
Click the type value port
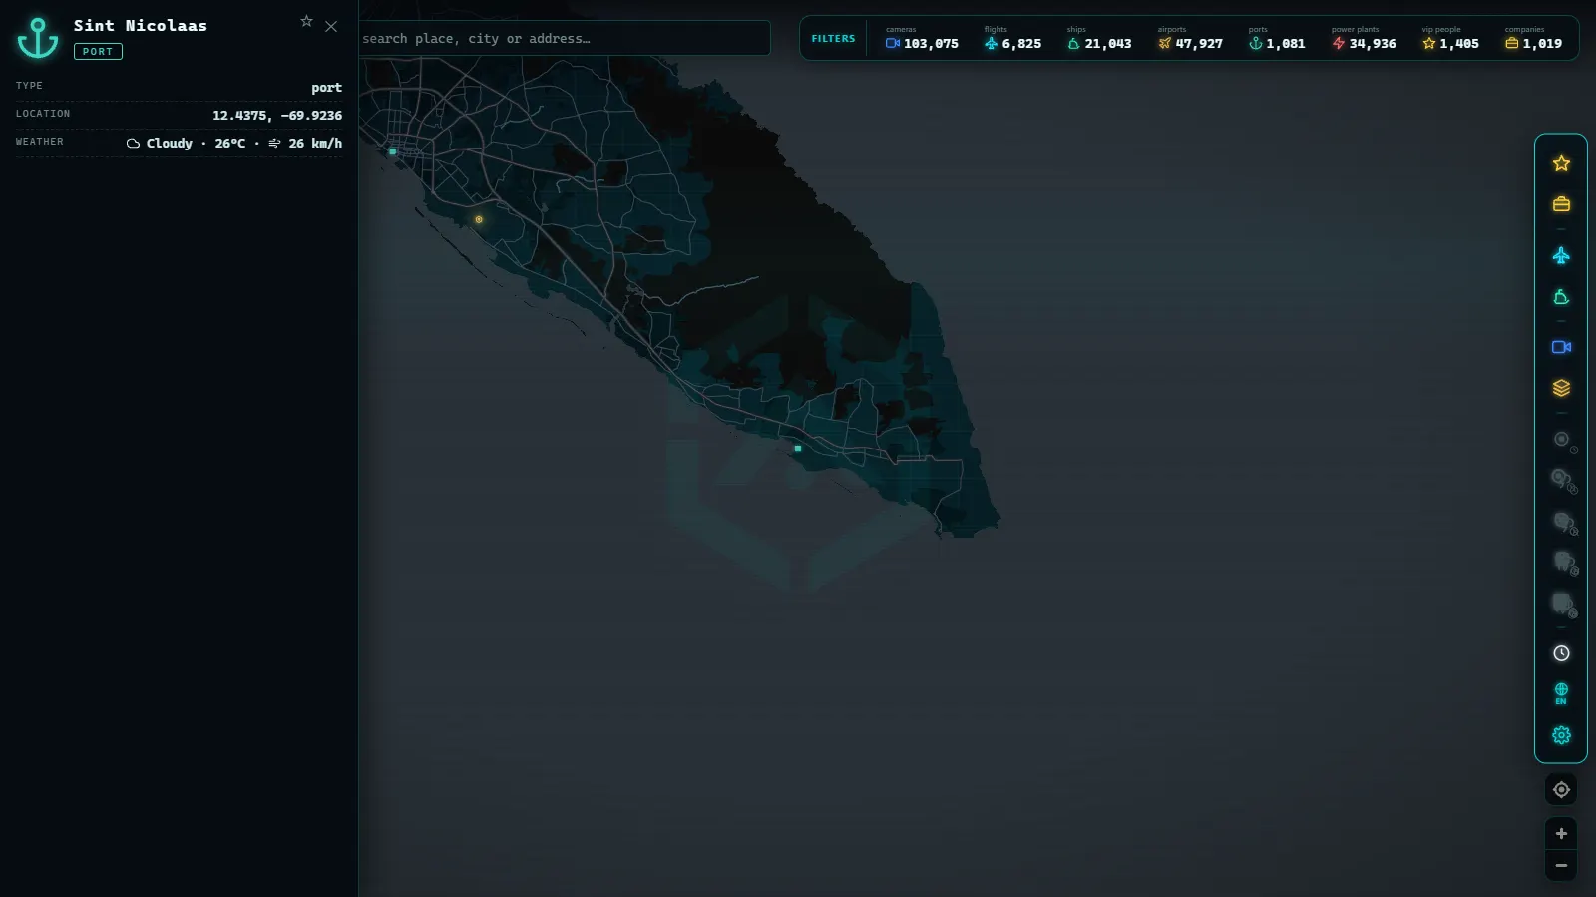(326, 88)
